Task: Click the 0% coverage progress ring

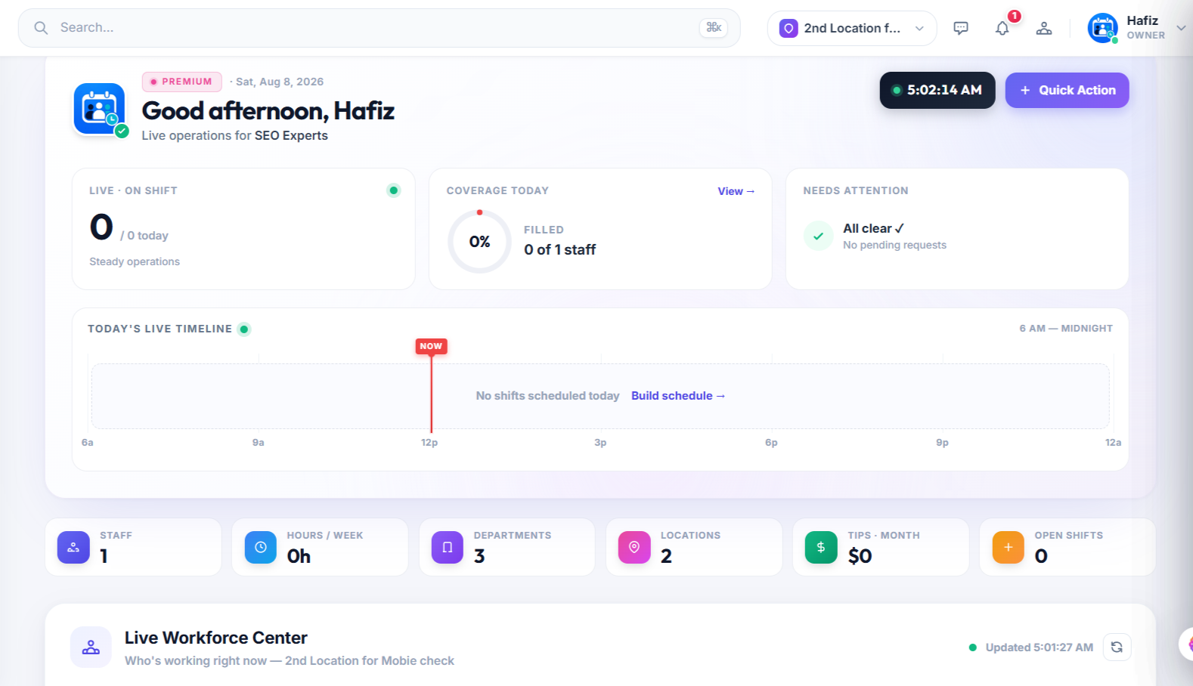Action: tap(479, 242)
